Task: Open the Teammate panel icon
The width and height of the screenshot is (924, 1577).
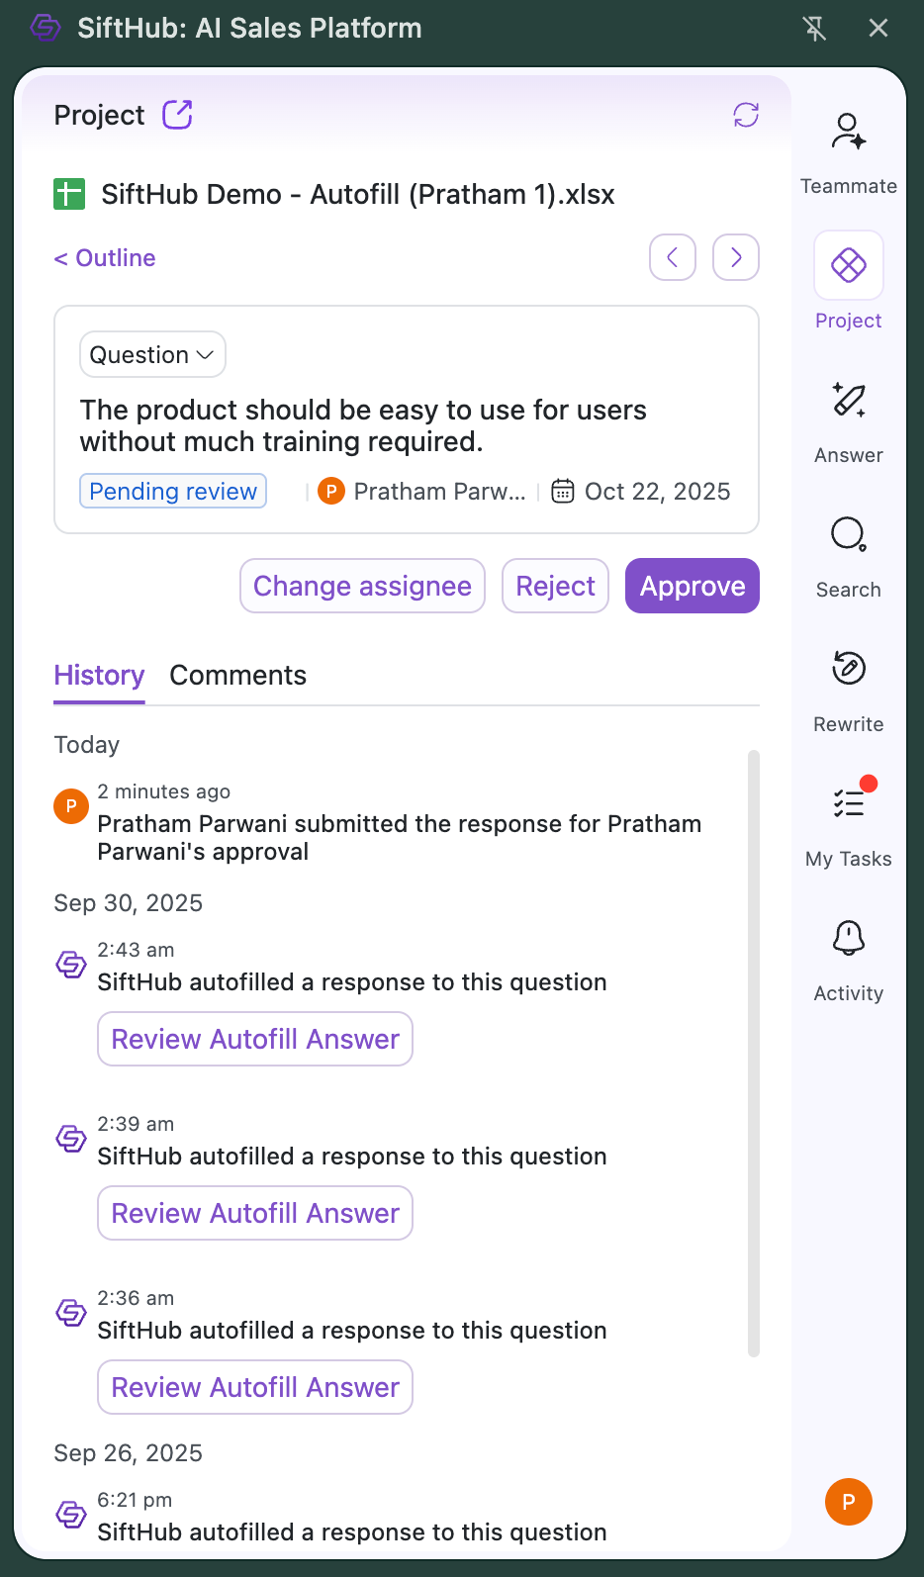Action: (848, 132)
